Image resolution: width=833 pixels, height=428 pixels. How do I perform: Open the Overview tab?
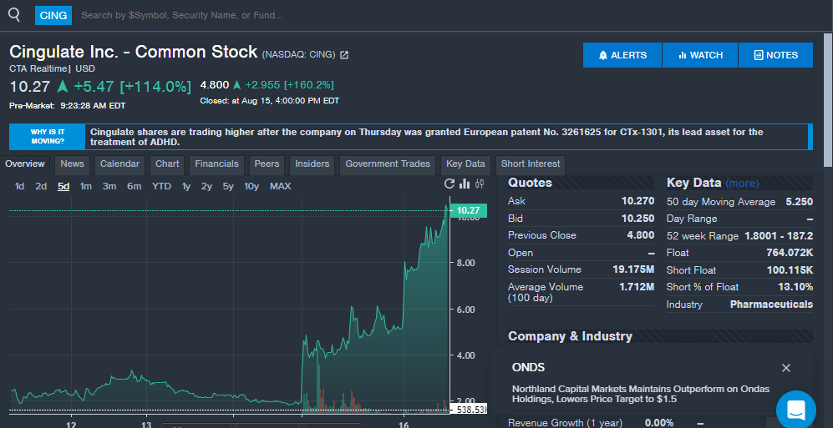point(25,164)
